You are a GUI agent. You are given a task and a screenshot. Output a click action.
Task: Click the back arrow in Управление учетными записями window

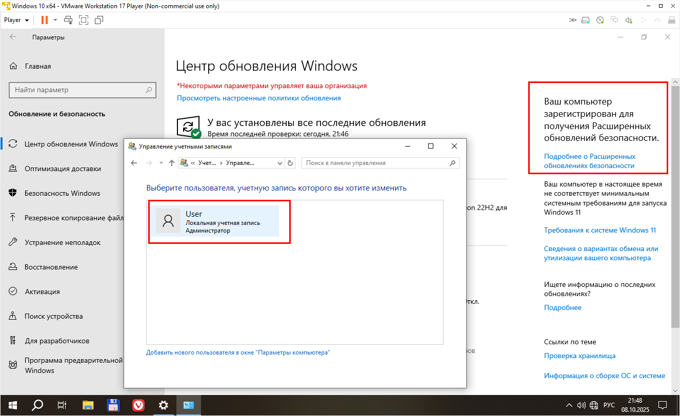(x=134, y=163)
